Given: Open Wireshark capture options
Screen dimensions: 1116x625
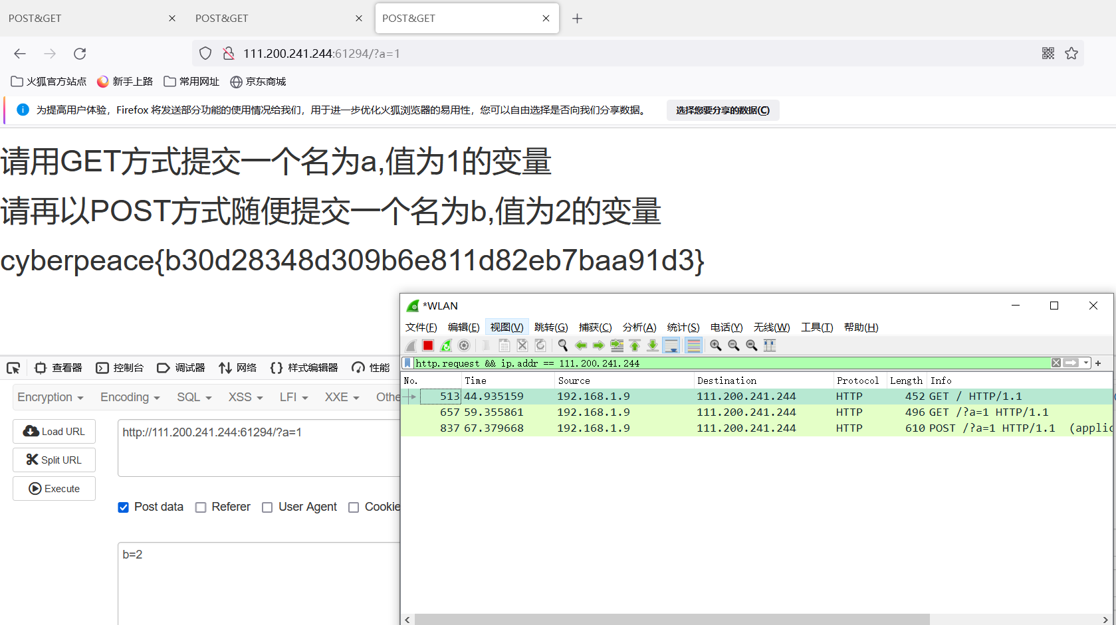Looking at the screenshot, I should (x=464, y=345).
